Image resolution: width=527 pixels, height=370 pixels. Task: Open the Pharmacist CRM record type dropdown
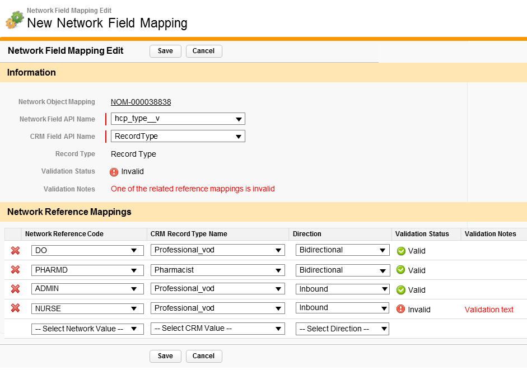(x=217, y=270)
